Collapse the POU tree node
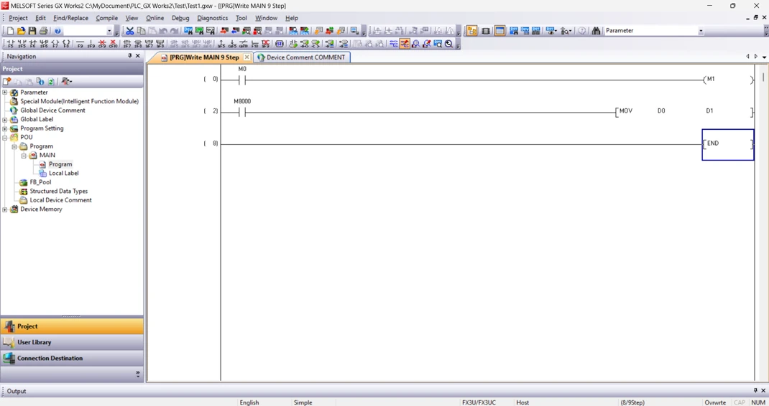Viewport: 769px width, 406px height. pyautogui.click(x=5, y=137)
